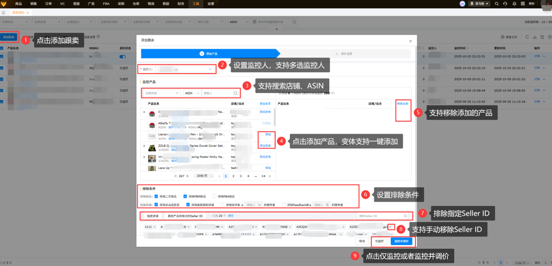Close the 添加跟卖 dialog
The height and width of the screenshot is (266, 552).
click(410, 40)
